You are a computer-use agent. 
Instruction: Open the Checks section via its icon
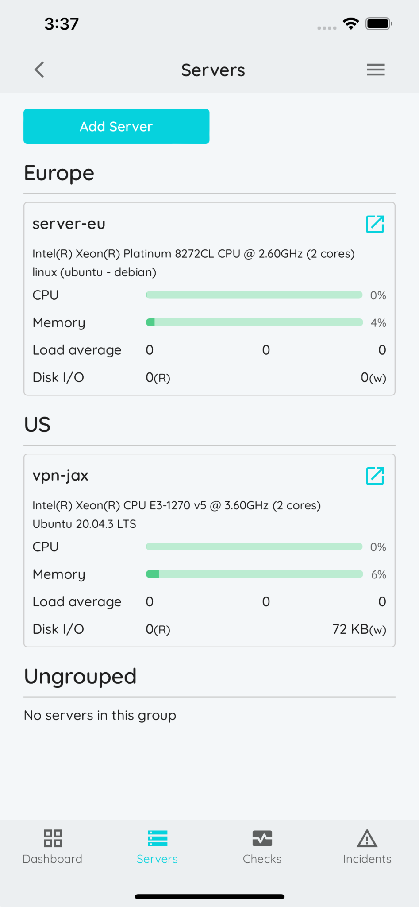[262, 838]
